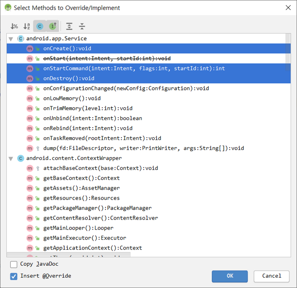Screen dimensions: 297x288
Task: Click method icon beside onRebind
Action: (30, 128)
